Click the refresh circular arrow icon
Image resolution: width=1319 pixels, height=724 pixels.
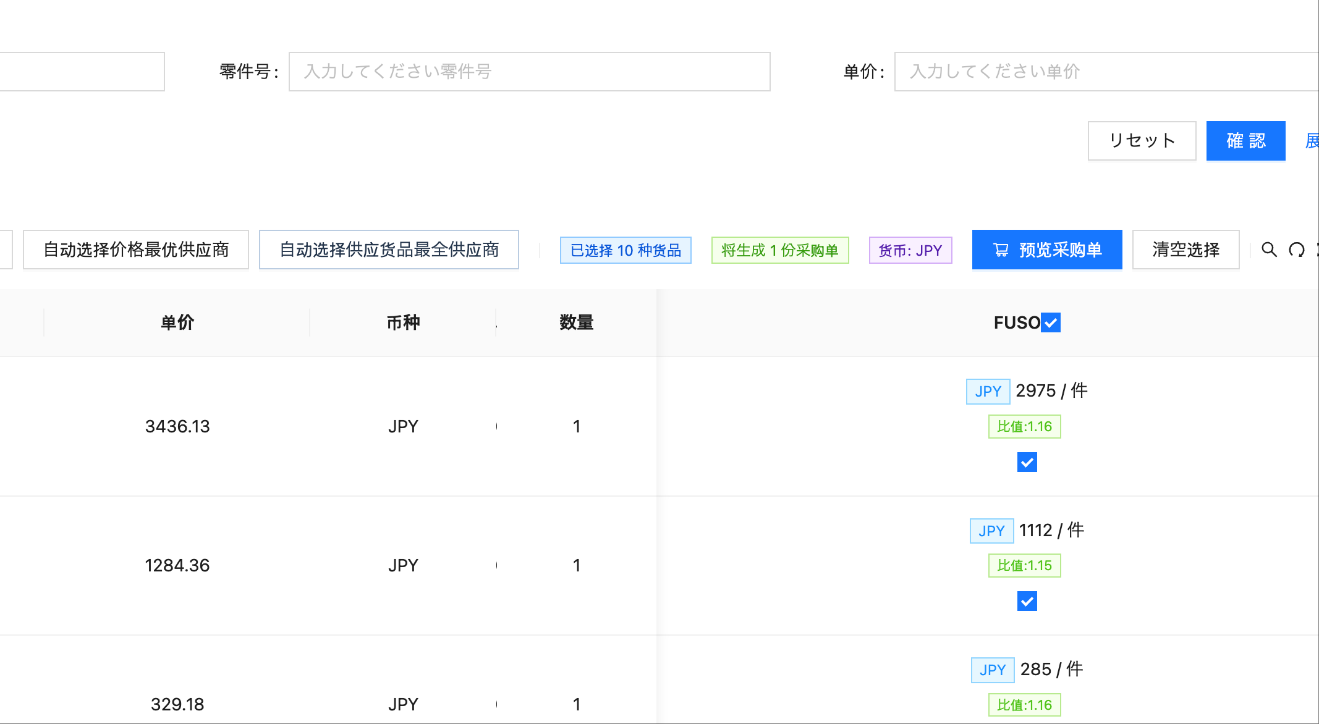coord(1296,250)
